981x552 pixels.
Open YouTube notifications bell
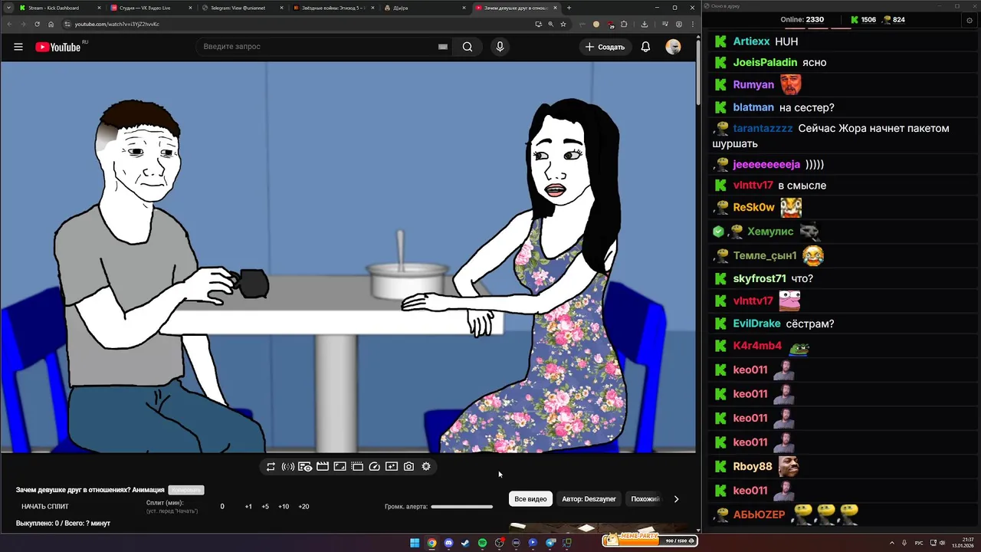645,47
